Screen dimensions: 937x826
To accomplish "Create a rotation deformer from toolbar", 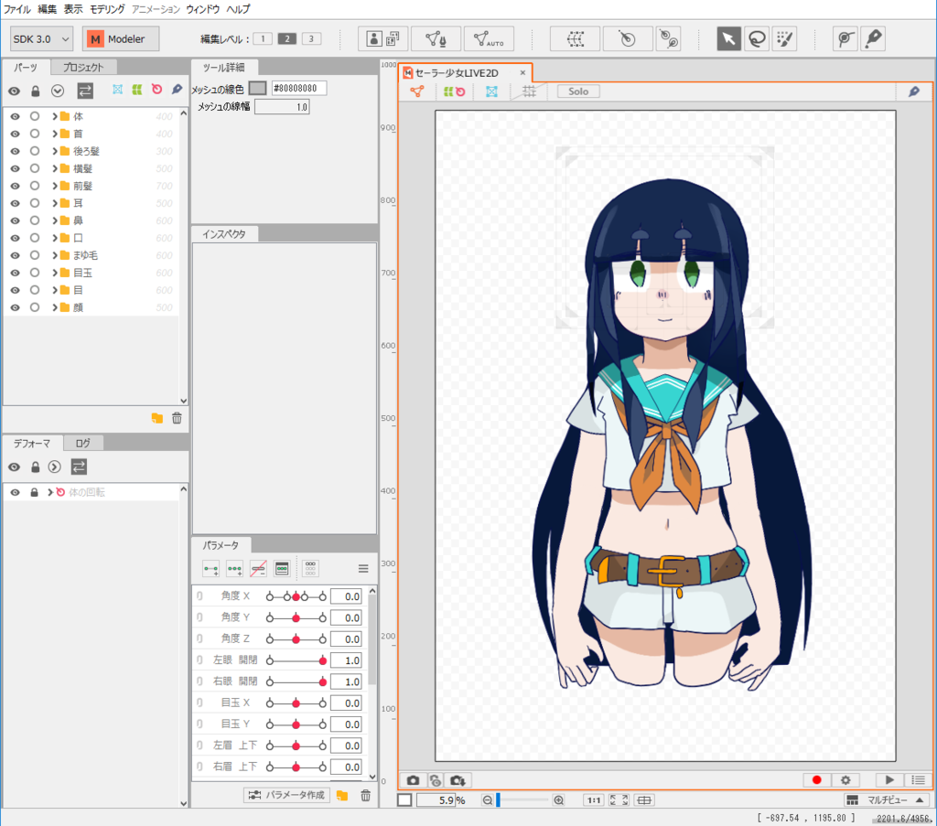I will [x=627, y=38].
